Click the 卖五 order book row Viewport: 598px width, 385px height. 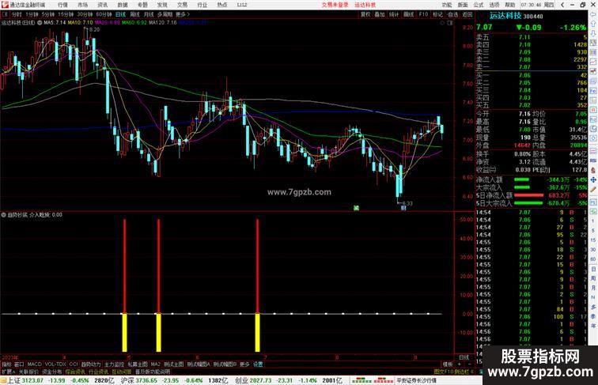pyautogui.click(x=532, y=37)
